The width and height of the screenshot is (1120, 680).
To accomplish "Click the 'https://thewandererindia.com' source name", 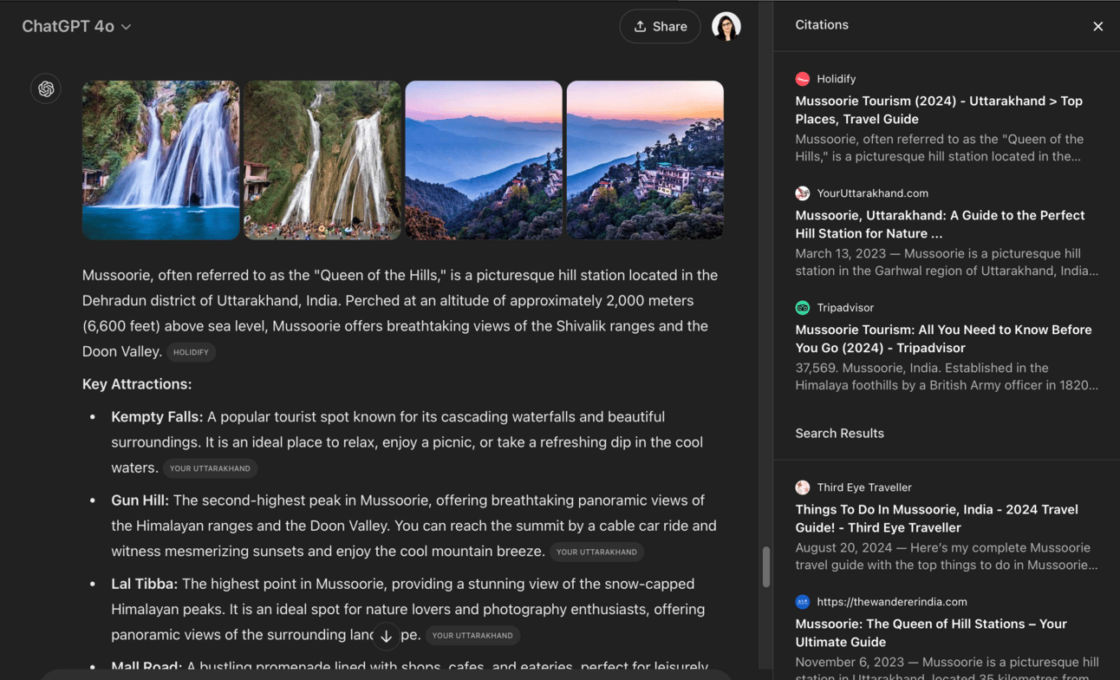I will (892, 602).
